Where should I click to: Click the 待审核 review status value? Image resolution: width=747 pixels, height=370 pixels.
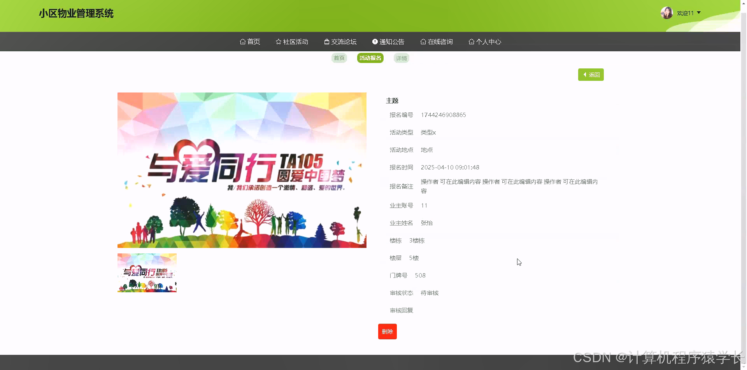(430, 293)
